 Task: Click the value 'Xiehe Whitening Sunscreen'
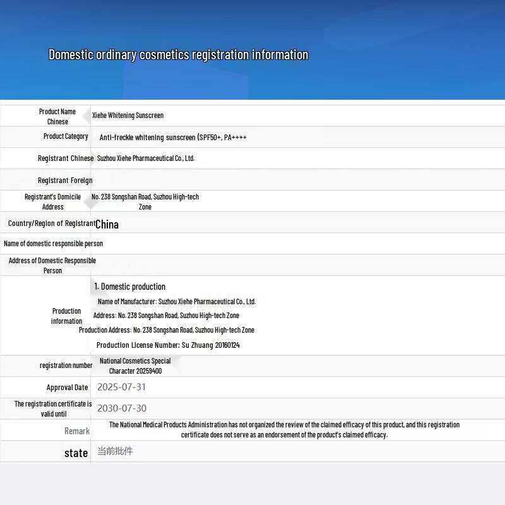(128, 116)
